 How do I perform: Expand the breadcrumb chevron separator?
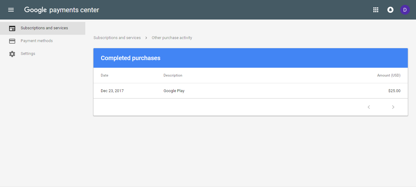coord(146,38)
